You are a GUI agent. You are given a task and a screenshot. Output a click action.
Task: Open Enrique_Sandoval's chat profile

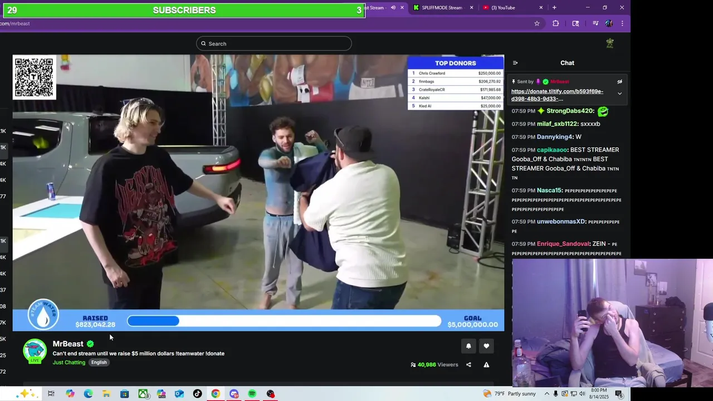(563, 244)
